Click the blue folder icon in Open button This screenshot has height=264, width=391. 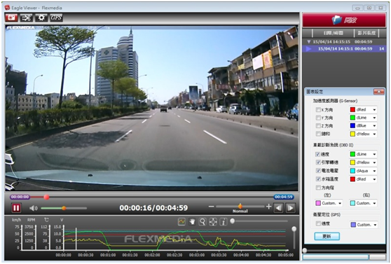pyautogui.click(x=337, y=20)
